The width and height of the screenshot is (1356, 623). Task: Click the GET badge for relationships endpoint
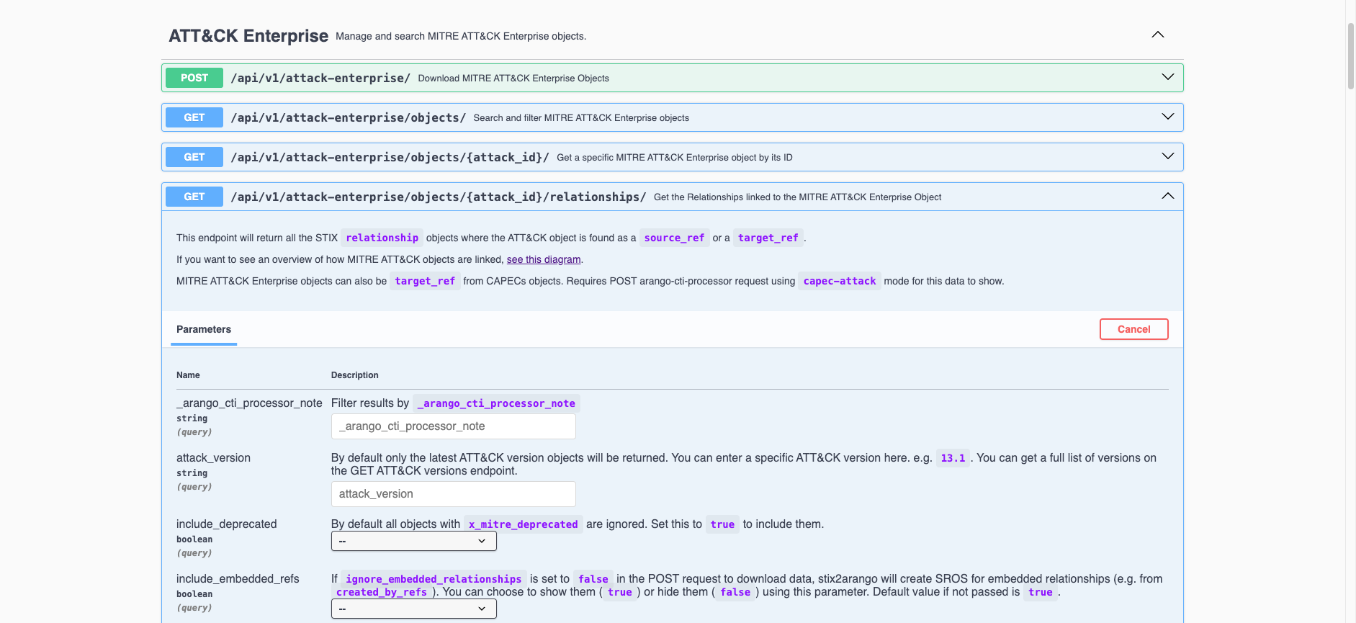[x=194, y=197]
